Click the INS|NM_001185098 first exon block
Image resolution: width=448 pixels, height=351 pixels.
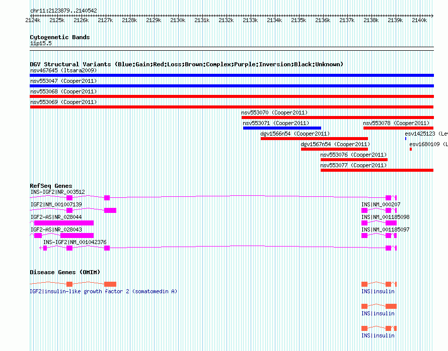tap(364, 223)
